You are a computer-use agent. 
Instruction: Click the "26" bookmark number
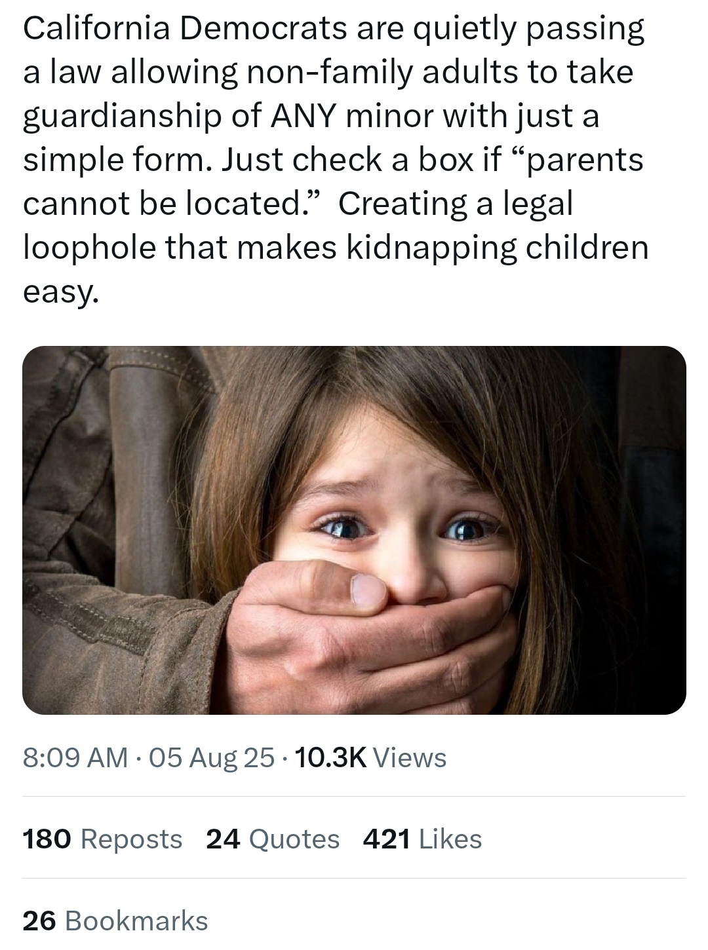click(x=39, y=921)
